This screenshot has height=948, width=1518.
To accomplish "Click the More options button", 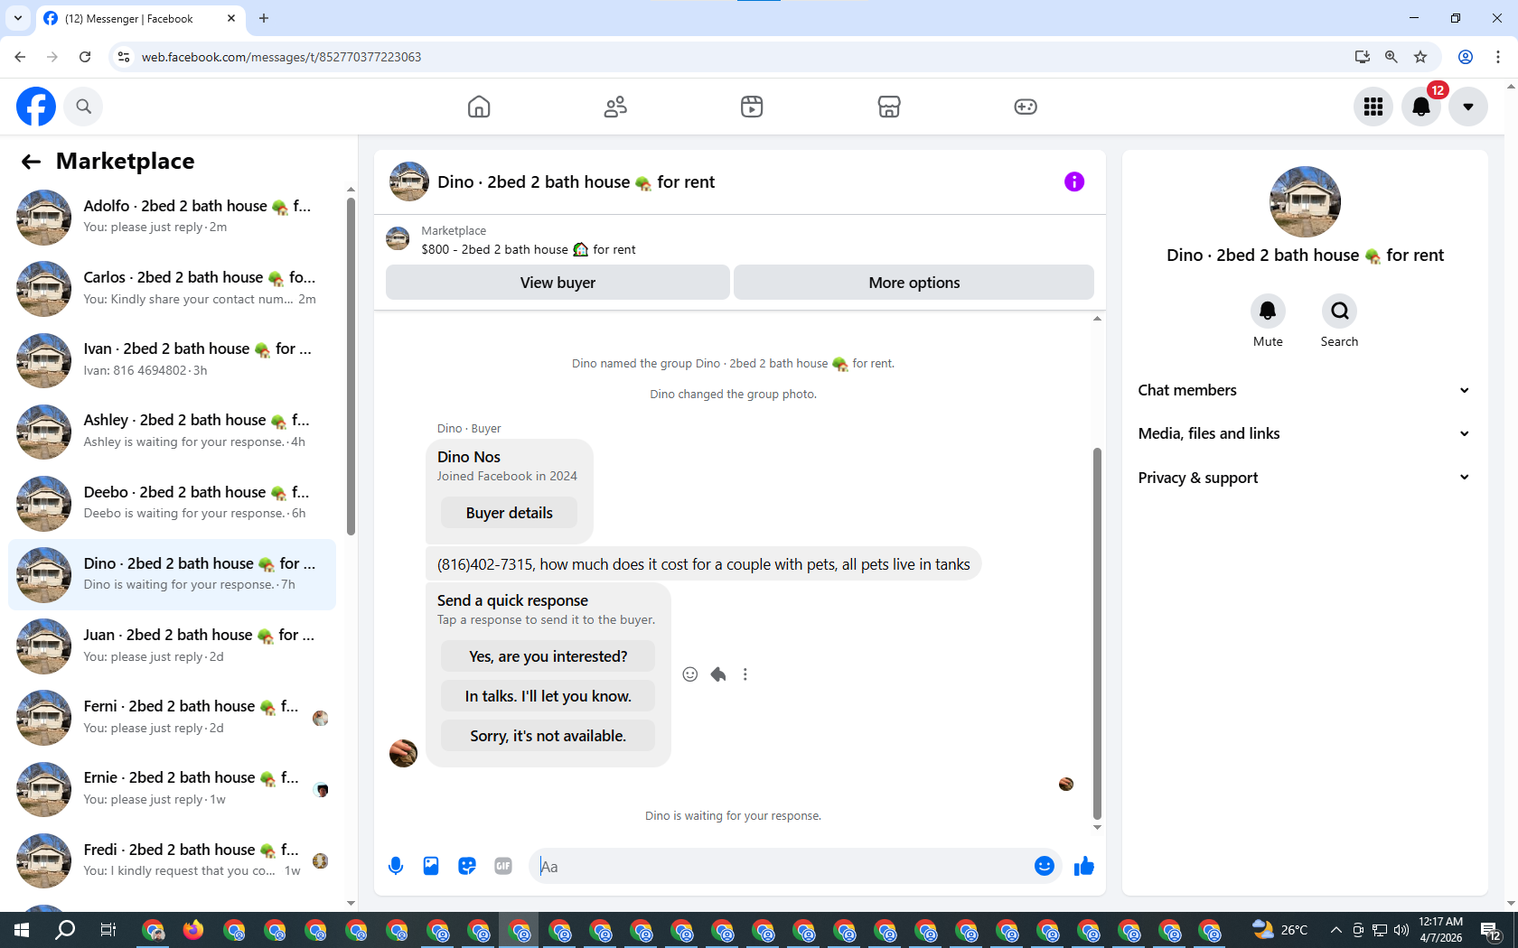I will click(x=914, y=283).
